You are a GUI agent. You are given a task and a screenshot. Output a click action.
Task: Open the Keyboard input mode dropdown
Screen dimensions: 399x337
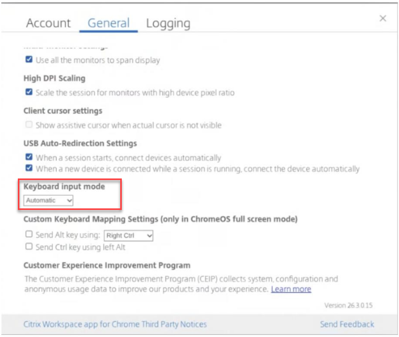pos(48,201)
